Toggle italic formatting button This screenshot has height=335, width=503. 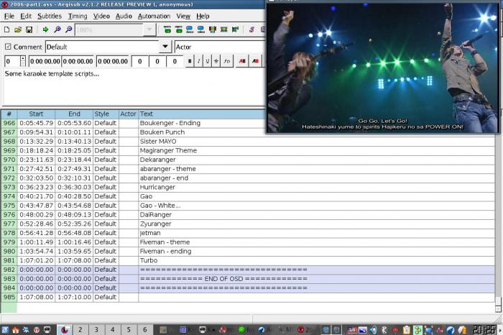pos(198,61)
